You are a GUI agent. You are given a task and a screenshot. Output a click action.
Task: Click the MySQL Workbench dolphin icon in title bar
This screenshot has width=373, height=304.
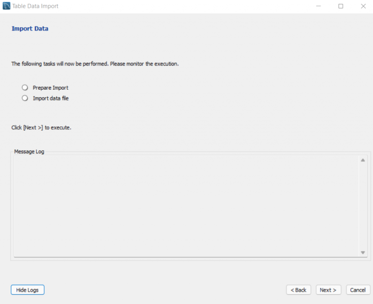click(x=6, y=6)
